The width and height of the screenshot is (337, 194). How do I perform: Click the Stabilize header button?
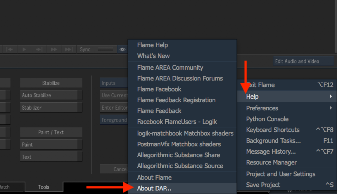pos(51,83)
